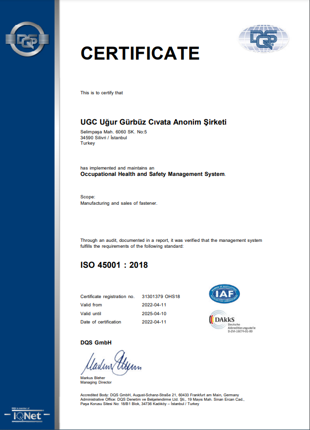Click the name 'Markus Bleher'

[93, 378]
